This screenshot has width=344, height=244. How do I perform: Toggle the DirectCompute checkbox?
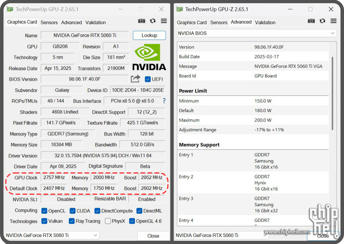[x=97, y=211]
